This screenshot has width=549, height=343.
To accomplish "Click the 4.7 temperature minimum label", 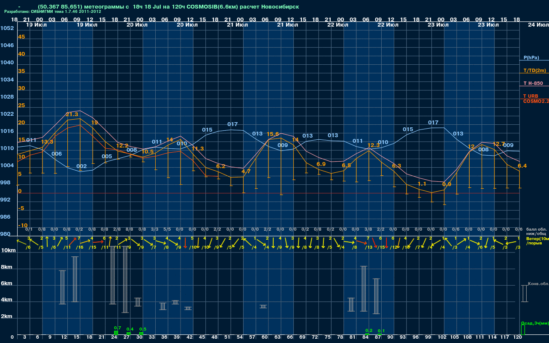I will (246, 171).
